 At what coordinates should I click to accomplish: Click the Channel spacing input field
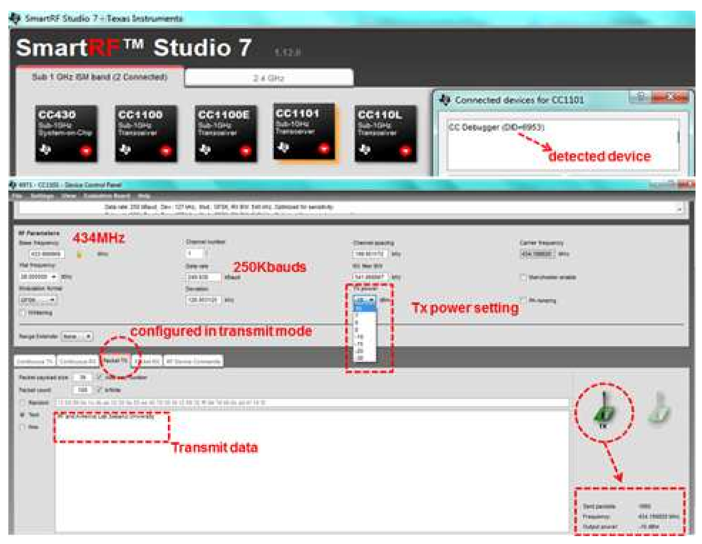[370, 254]
